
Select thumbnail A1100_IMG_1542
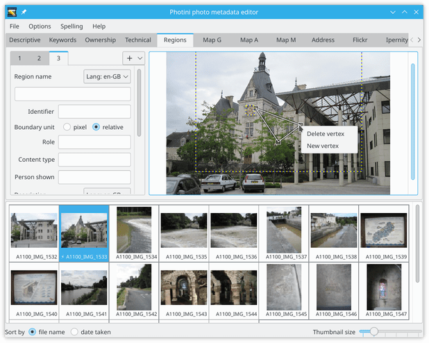coord(134,290)
